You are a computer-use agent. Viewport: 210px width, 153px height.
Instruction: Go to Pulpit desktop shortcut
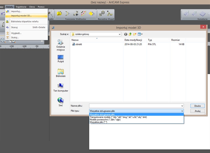click(61, 59)
